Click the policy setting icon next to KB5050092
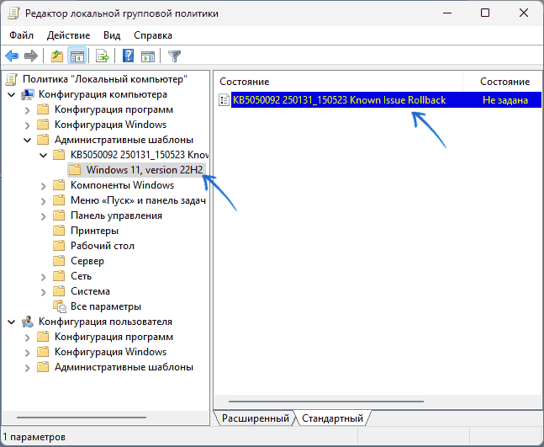544x447 pixels. (224, 100)
